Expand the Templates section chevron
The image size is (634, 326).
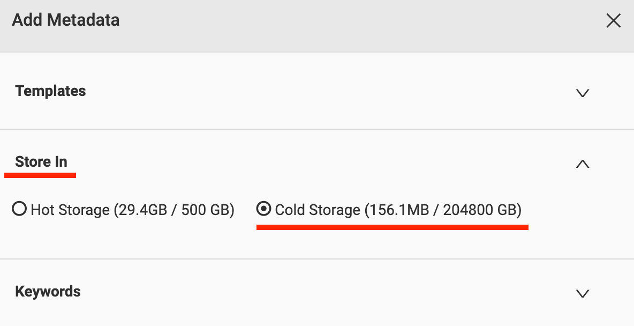[x=582, y=93]
